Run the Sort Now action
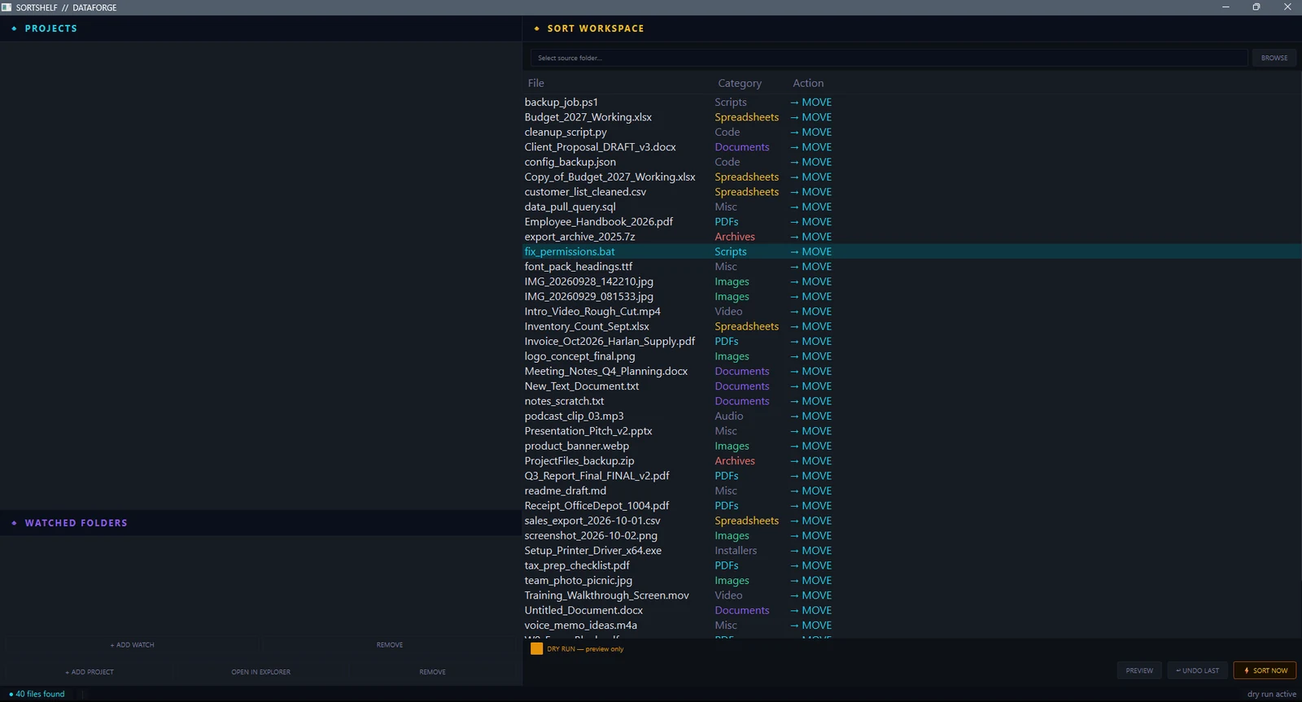1302x702 pixels. pyautogui.click(x=1265, y=670)
